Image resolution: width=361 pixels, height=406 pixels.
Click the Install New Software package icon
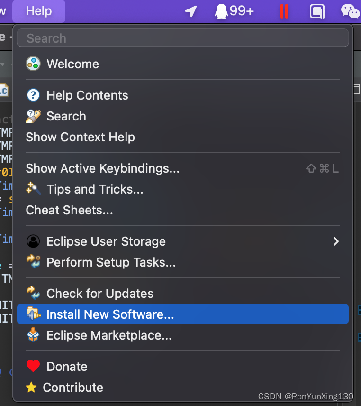33,314
